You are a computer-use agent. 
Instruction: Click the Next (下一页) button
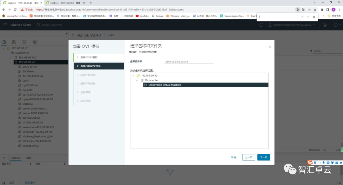264,157
